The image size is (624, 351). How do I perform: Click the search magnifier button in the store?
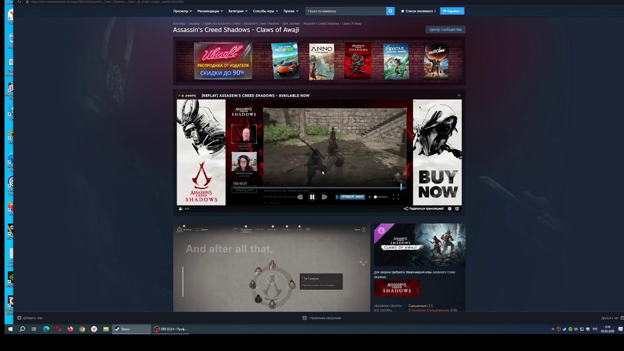pyautogui.click(x=390, y=11)
